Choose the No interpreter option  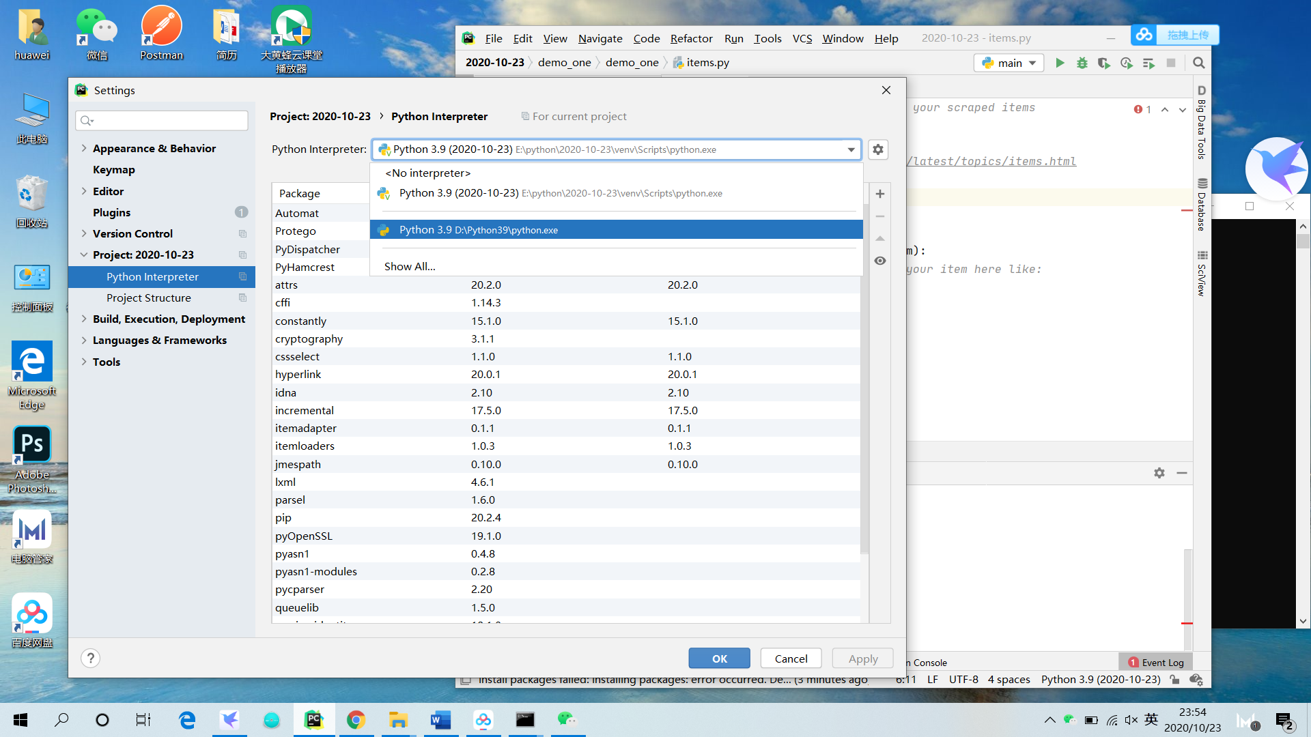pyautogui.click(x=427, y=173)
